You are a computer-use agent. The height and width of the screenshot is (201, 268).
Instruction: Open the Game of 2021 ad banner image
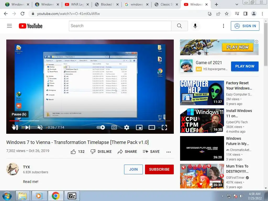219,47
